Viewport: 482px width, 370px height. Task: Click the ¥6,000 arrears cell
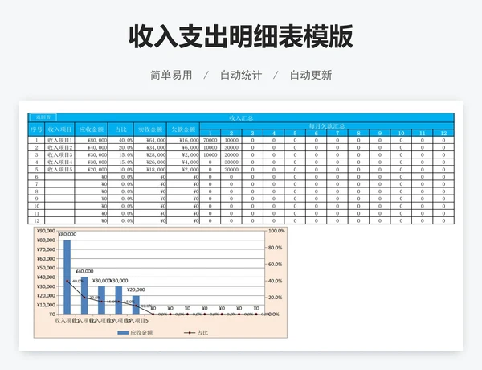183,147
